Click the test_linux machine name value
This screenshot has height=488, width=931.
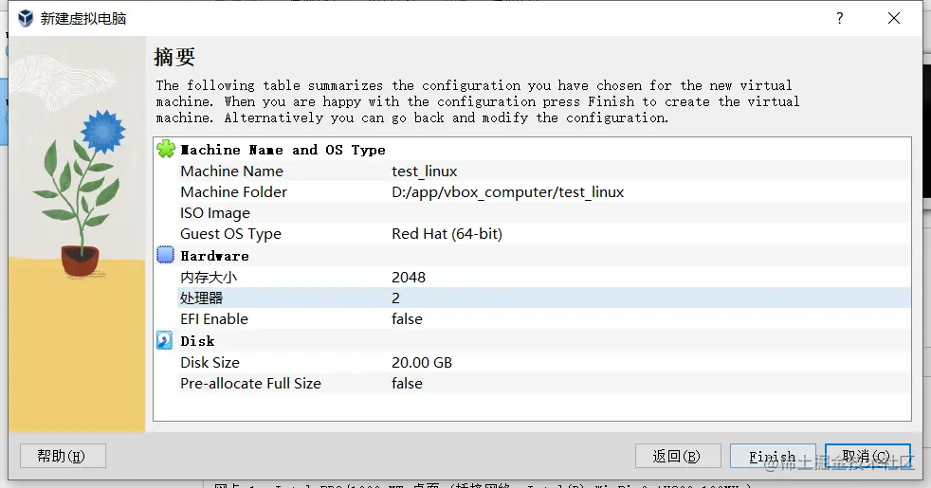[424, 171]
